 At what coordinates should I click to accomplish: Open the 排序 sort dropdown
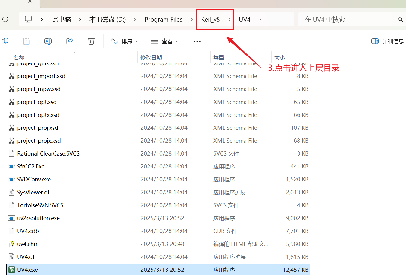click(x=124, y=41)
